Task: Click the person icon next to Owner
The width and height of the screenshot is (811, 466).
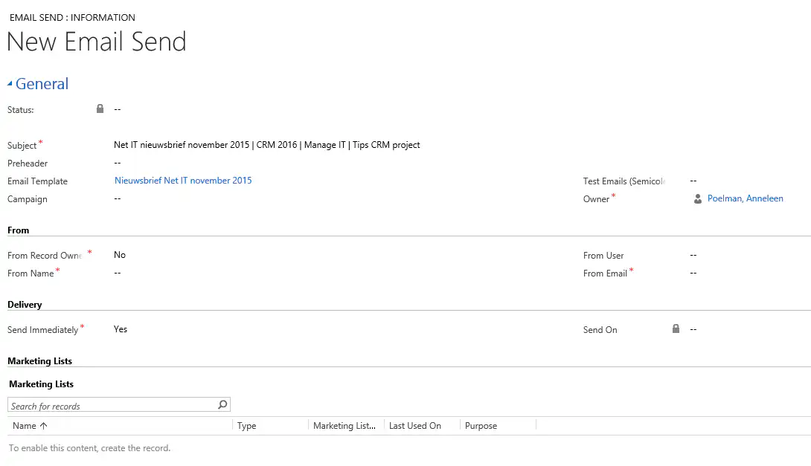Action: pyautogui.click(x=697, y=199)
